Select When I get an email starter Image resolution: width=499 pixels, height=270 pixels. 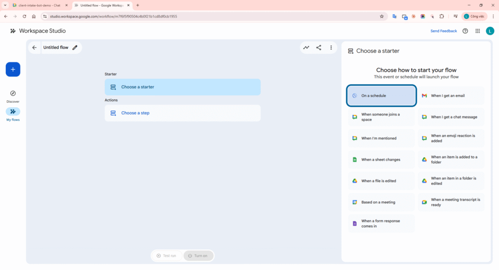click(x=451, y=96)
